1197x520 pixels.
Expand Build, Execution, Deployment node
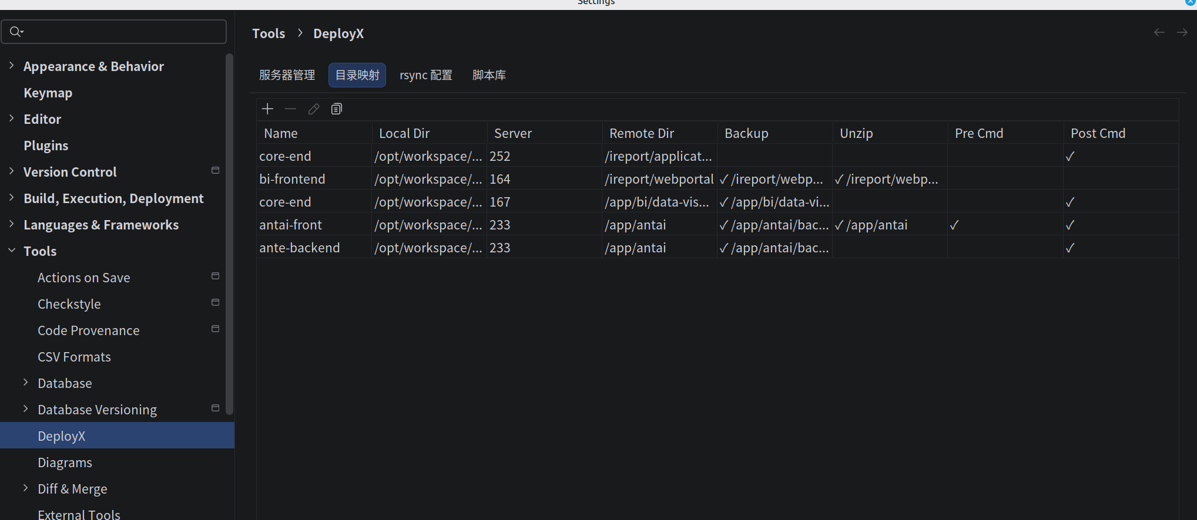pos(12,197)
